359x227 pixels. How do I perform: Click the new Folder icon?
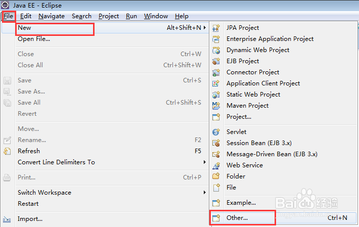(x=216, y=176)
